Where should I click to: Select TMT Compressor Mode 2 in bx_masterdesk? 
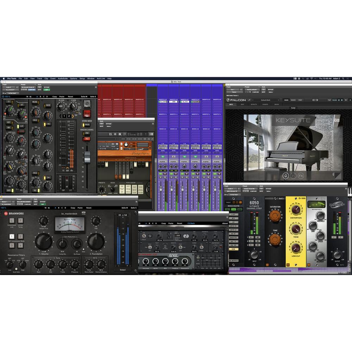click(20, 237)
